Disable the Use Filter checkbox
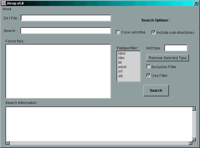 point(149,76)
